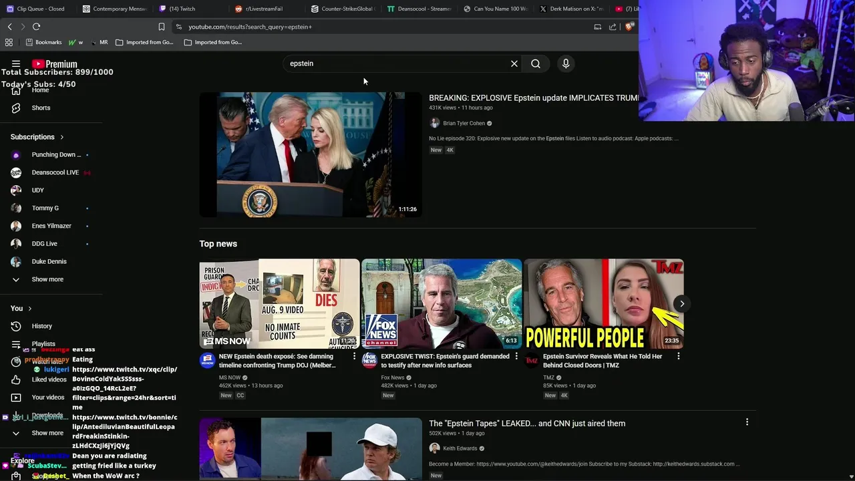Open options menu for MS NOW video

[x=354, y=357]
